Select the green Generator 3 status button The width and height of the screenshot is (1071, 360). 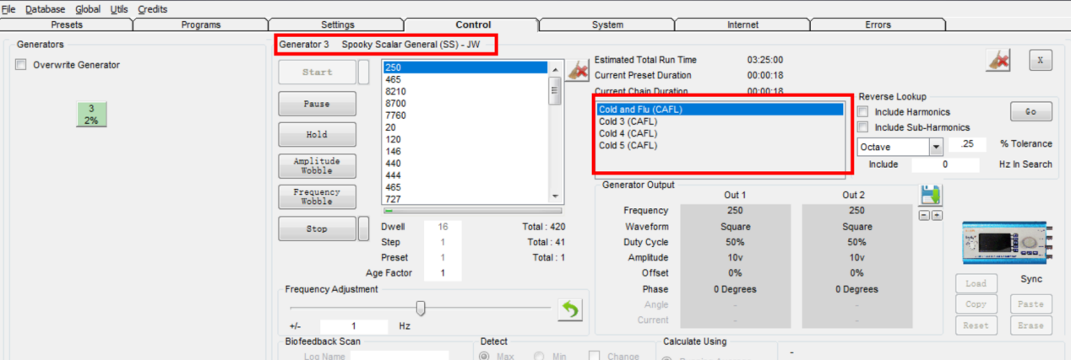coord(91,115)
